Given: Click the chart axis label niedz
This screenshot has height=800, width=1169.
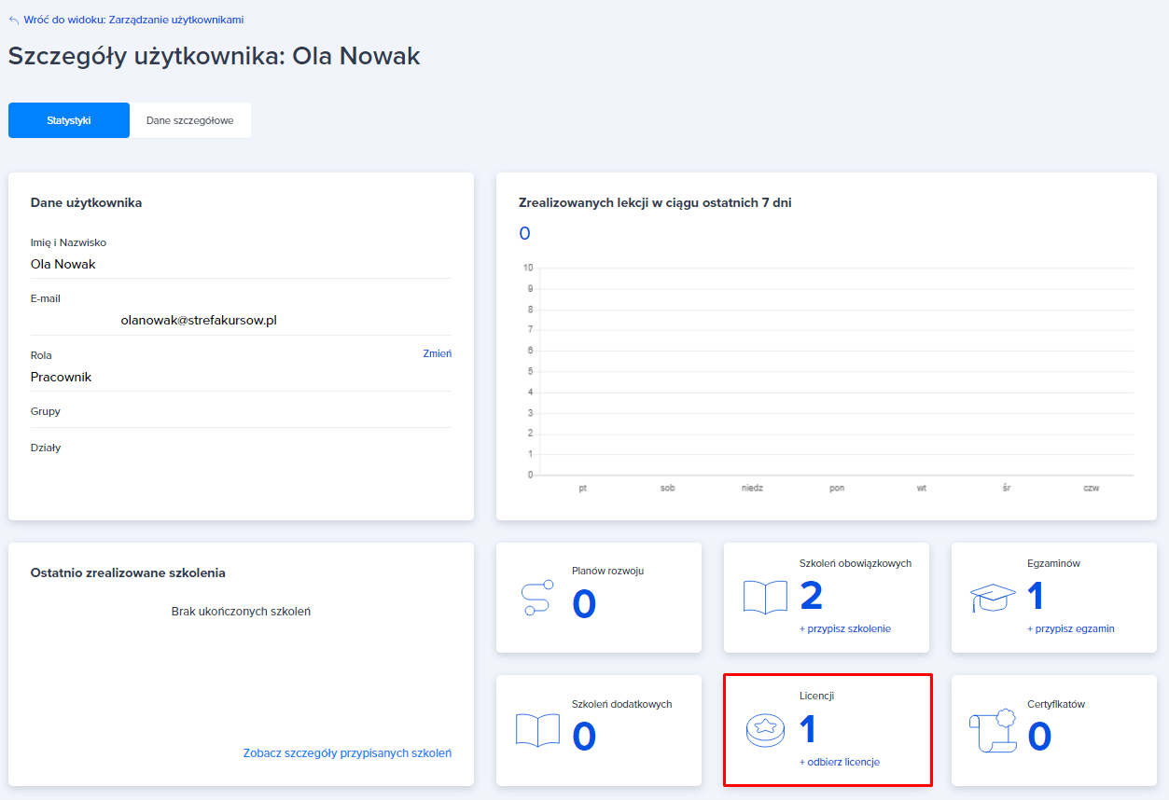Looking at the screenshot, I should 752,489.
